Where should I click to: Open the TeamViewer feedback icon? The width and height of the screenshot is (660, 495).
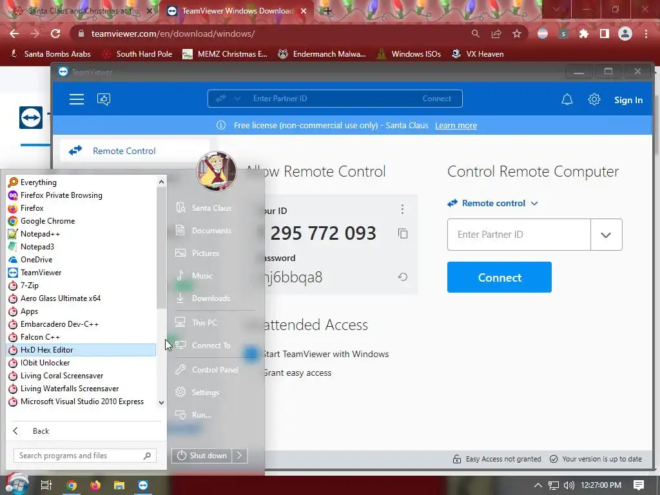tap(104, 99)
